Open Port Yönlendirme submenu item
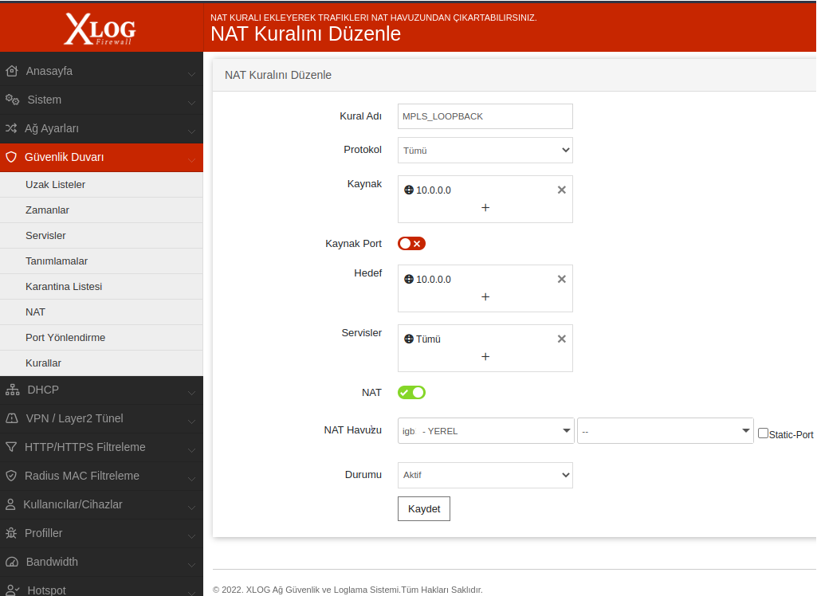 [101, 338]
